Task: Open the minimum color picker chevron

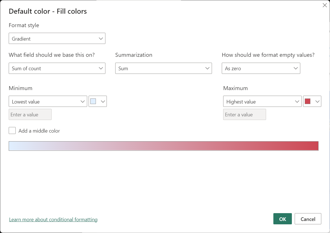Action: coord(103,102)
